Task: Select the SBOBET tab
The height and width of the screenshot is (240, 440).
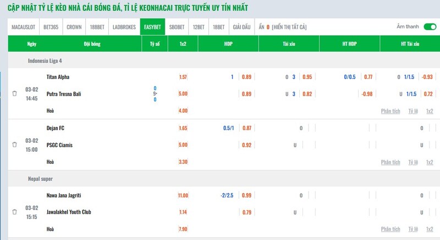Action: pyautogui.click(x=177, y=27)
